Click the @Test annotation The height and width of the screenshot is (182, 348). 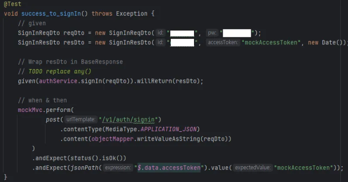tap(12, 4)
